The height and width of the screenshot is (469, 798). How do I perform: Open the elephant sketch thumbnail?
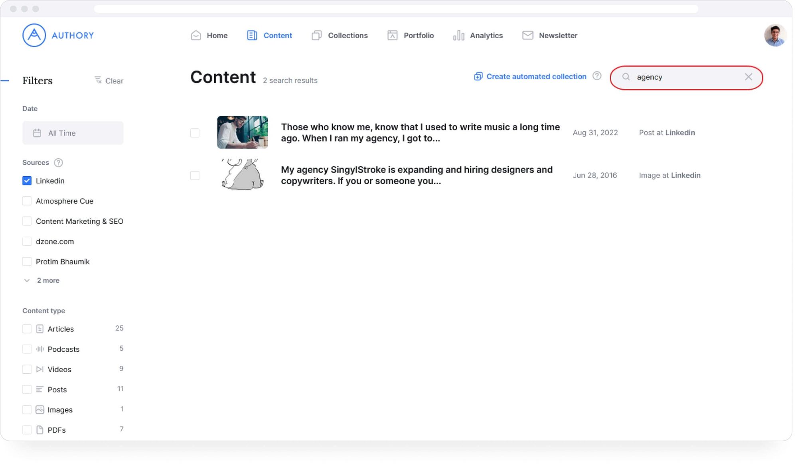coord(242,174)
